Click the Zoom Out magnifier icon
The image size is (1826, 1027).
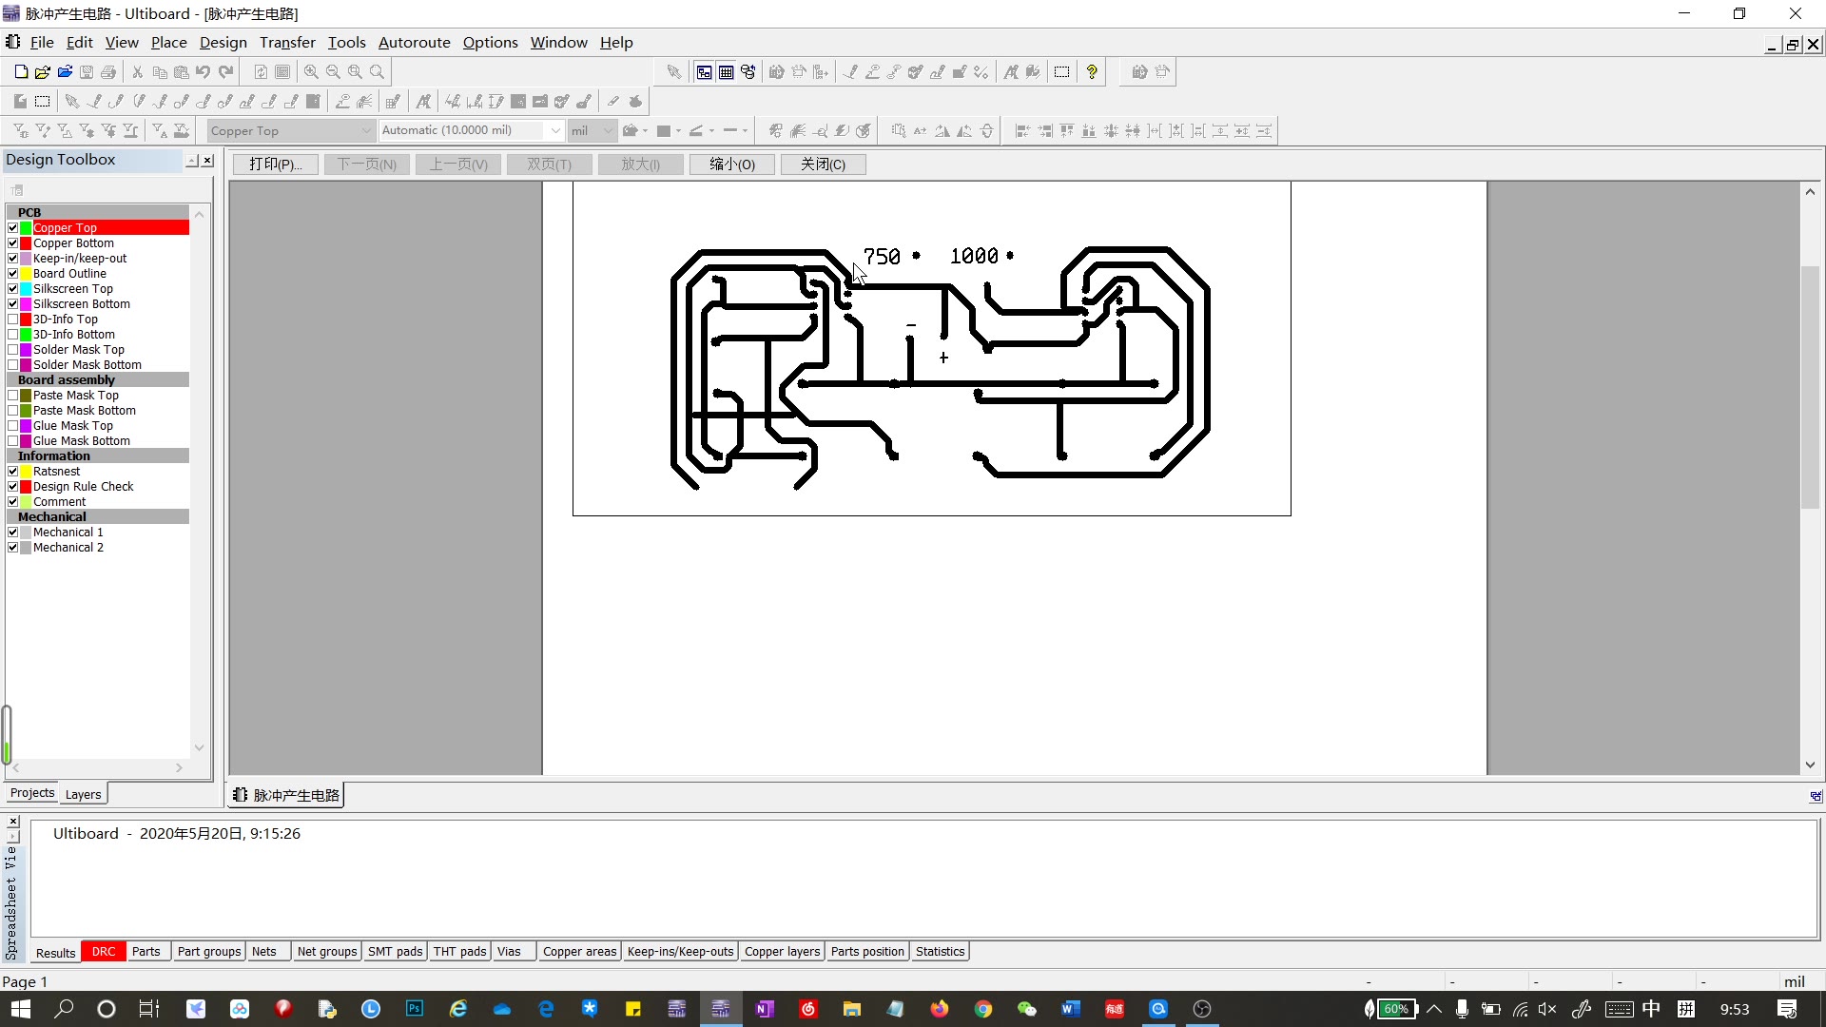[x=333, y=71]
